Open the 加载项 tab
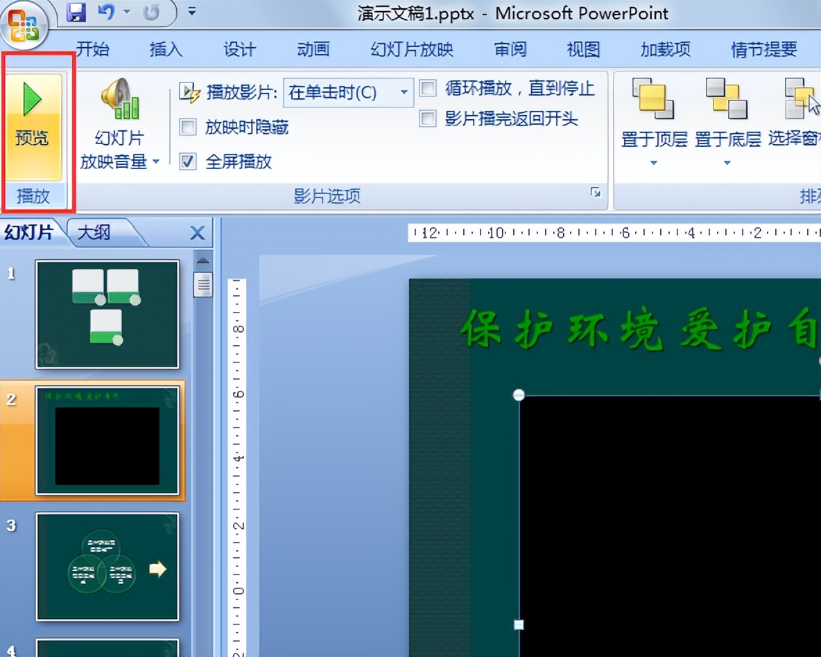This screenshot has width=821, height=657. pyautogui.click(x=666, y=49)
